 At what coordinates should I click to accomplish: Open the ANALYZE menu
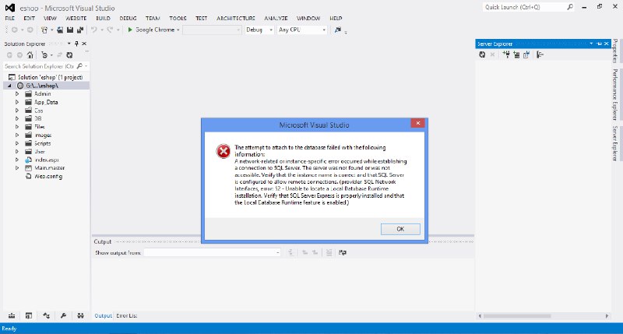[x=276, y=18]
